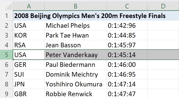Select row 1 header
This screenshot has width=179, height=98.
[x=6, y=16]
